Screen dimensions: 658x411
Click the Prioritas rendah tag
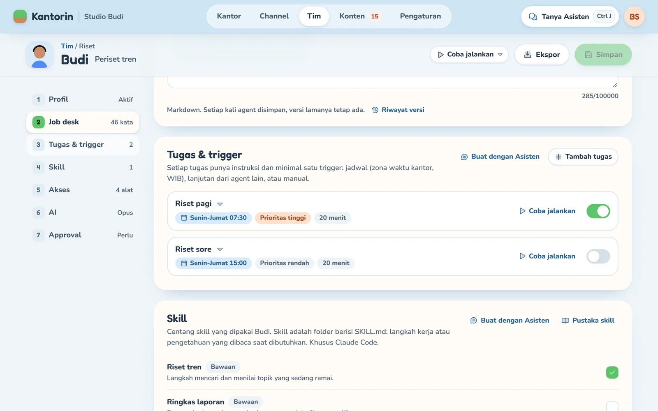[285, 263]
